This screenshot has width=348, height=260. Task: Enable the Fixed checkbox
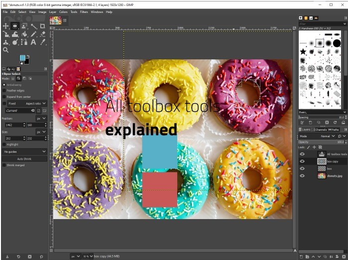point(4,103)
